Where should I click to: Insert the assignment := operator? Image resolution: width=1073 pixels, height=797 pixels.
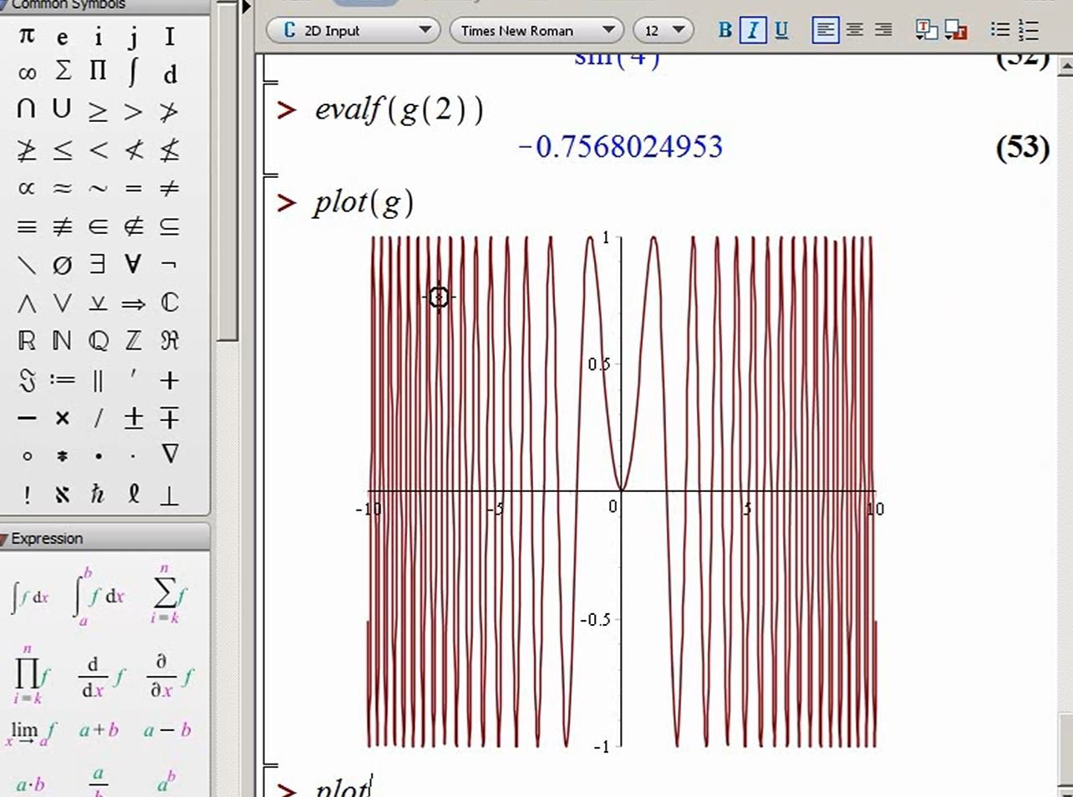(x=62, y=380)
